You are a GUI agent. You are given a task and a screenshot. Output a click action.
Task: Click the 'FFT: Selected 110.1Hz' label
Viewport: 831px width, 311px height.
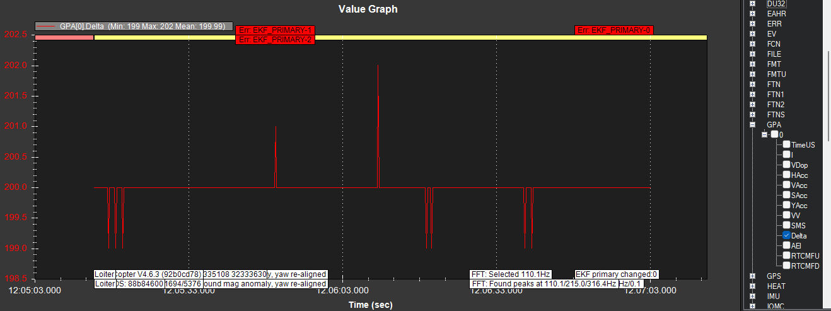(x=511, y=274)
